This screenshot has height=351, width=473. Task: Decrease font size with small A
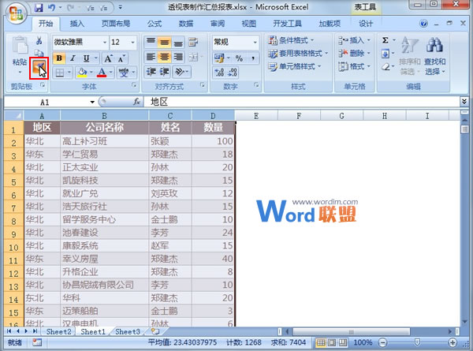point(121,58)
